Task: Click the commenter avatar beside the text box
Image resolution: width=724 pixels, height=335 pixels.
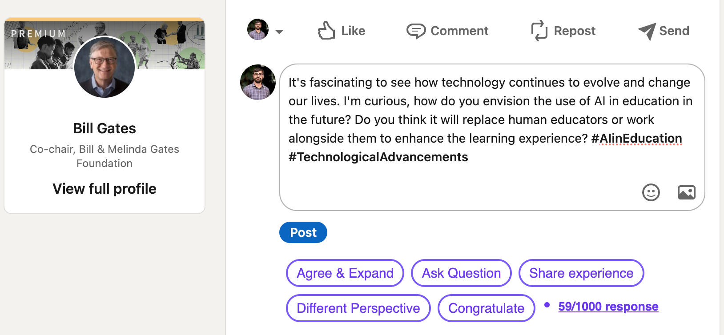Action: coord(258,82)
